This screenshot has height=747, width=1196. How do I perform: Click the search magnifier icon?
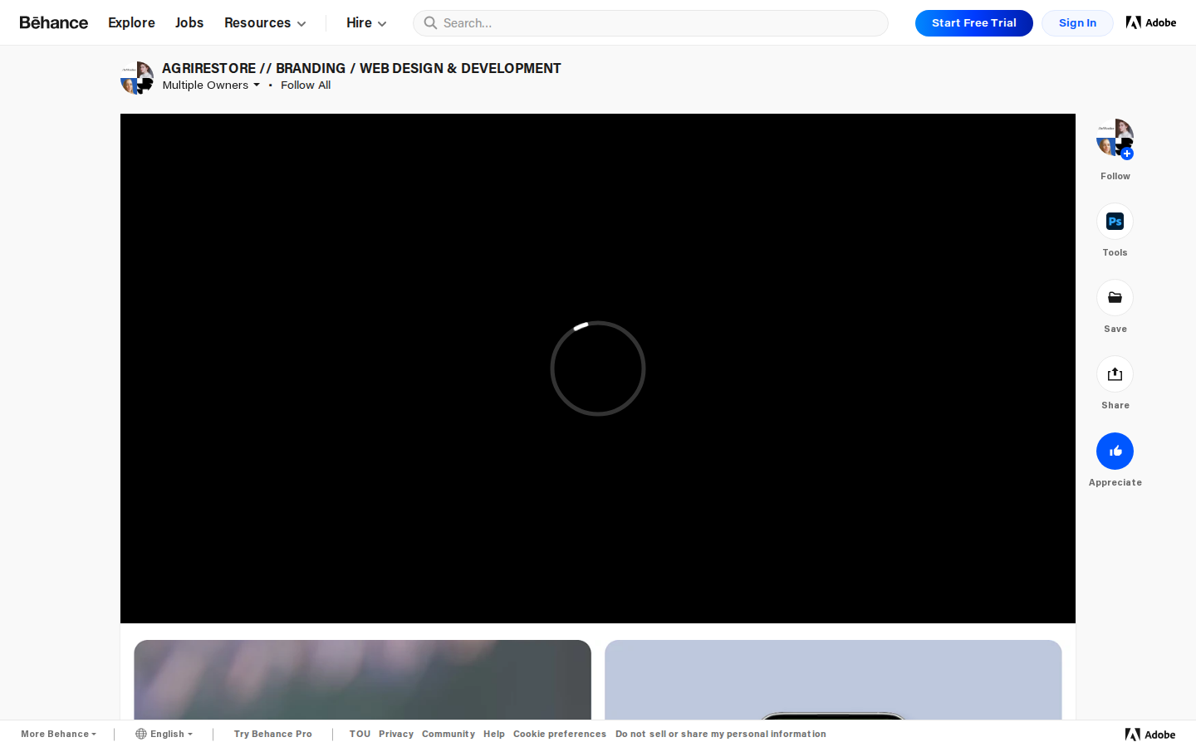[430, 23]
